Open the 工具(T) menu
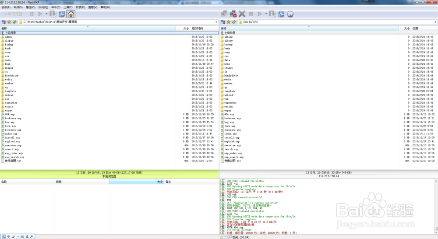Viewport: 438px width, 239px height. point(68,7)
